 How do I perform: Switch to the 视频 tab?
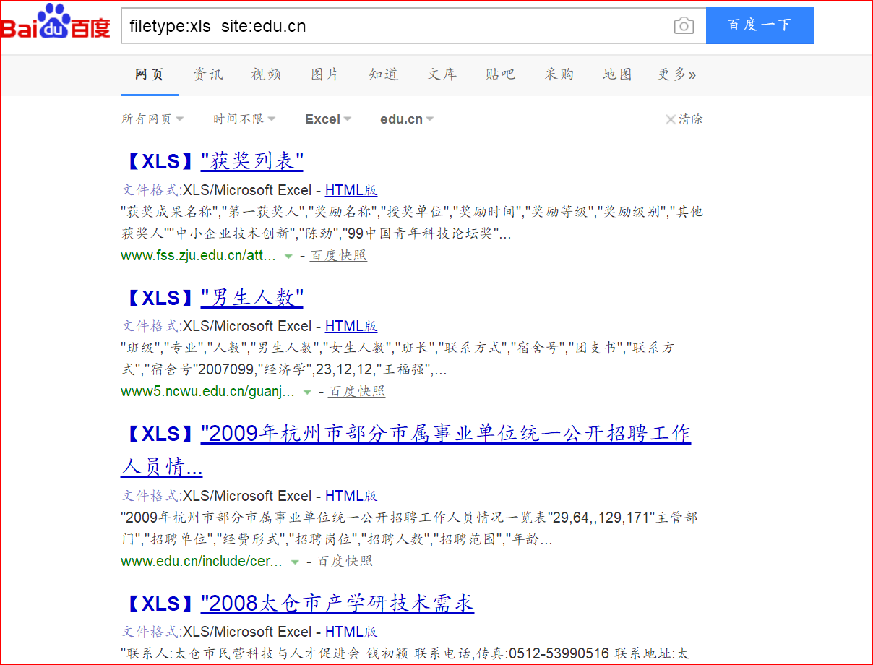pos(267,74)
